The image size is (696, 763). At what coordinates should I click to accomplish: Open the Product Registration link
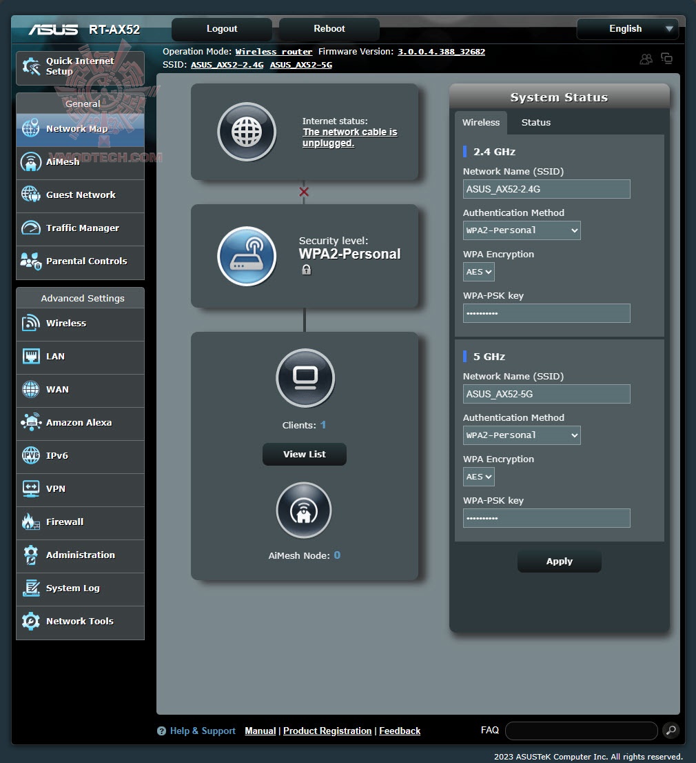click(327, 731)
